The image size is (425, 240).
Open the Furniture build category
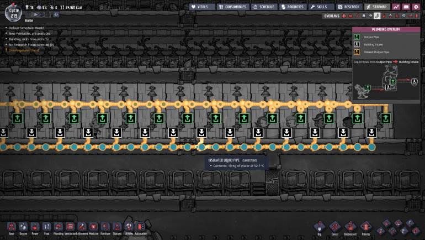tap(105, 227)
